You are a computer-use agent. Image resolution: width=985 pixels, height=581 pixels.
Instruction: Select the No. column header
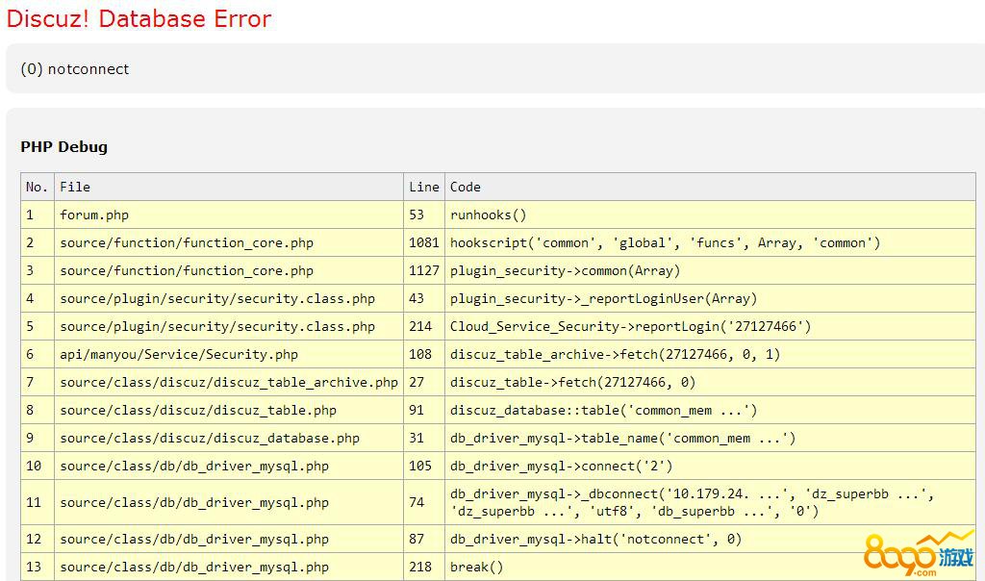(x=37, y=187)
